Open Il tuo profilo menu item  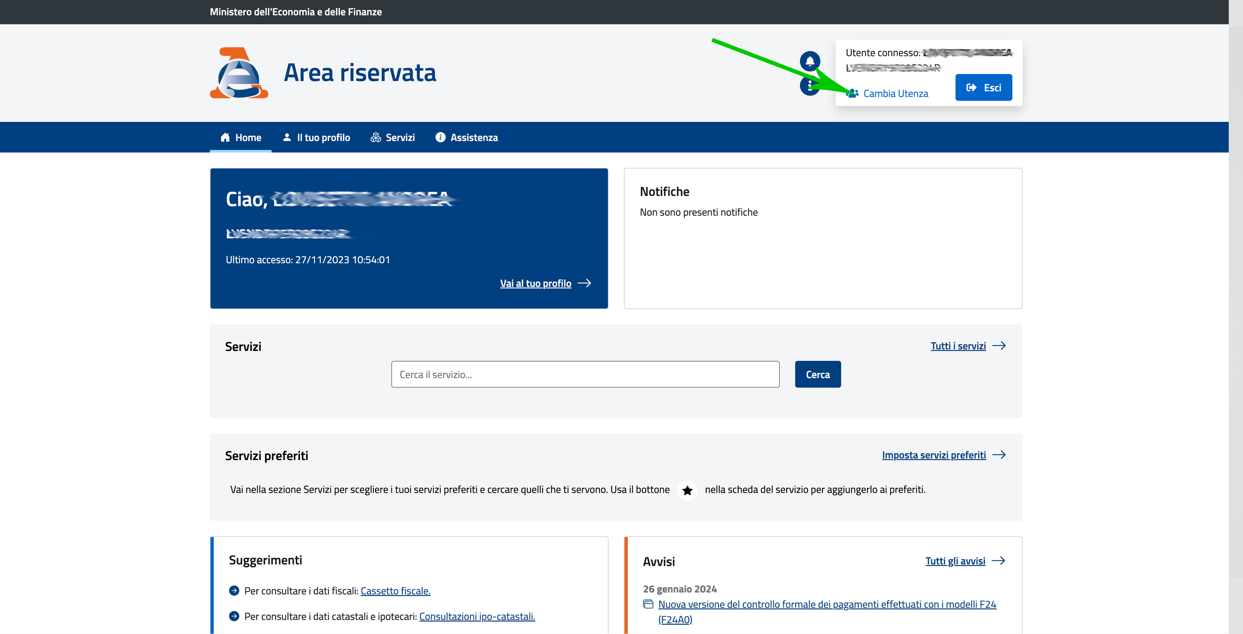316,138
